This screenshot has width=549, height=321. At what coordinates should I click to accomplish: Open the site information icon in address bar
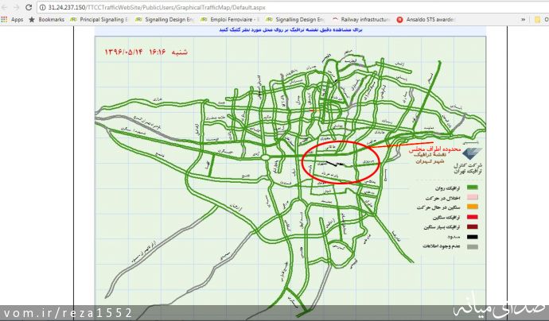pyautogui.click(x=42, y=7)
